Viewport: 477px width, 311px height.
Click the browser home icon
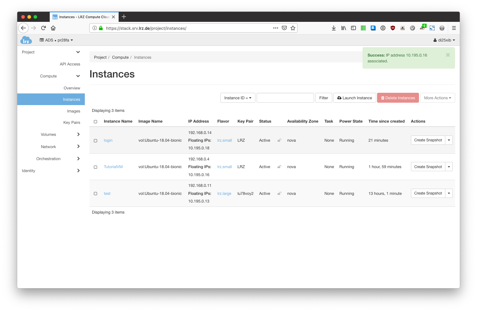pyautogui.click(x=53, y=28)
